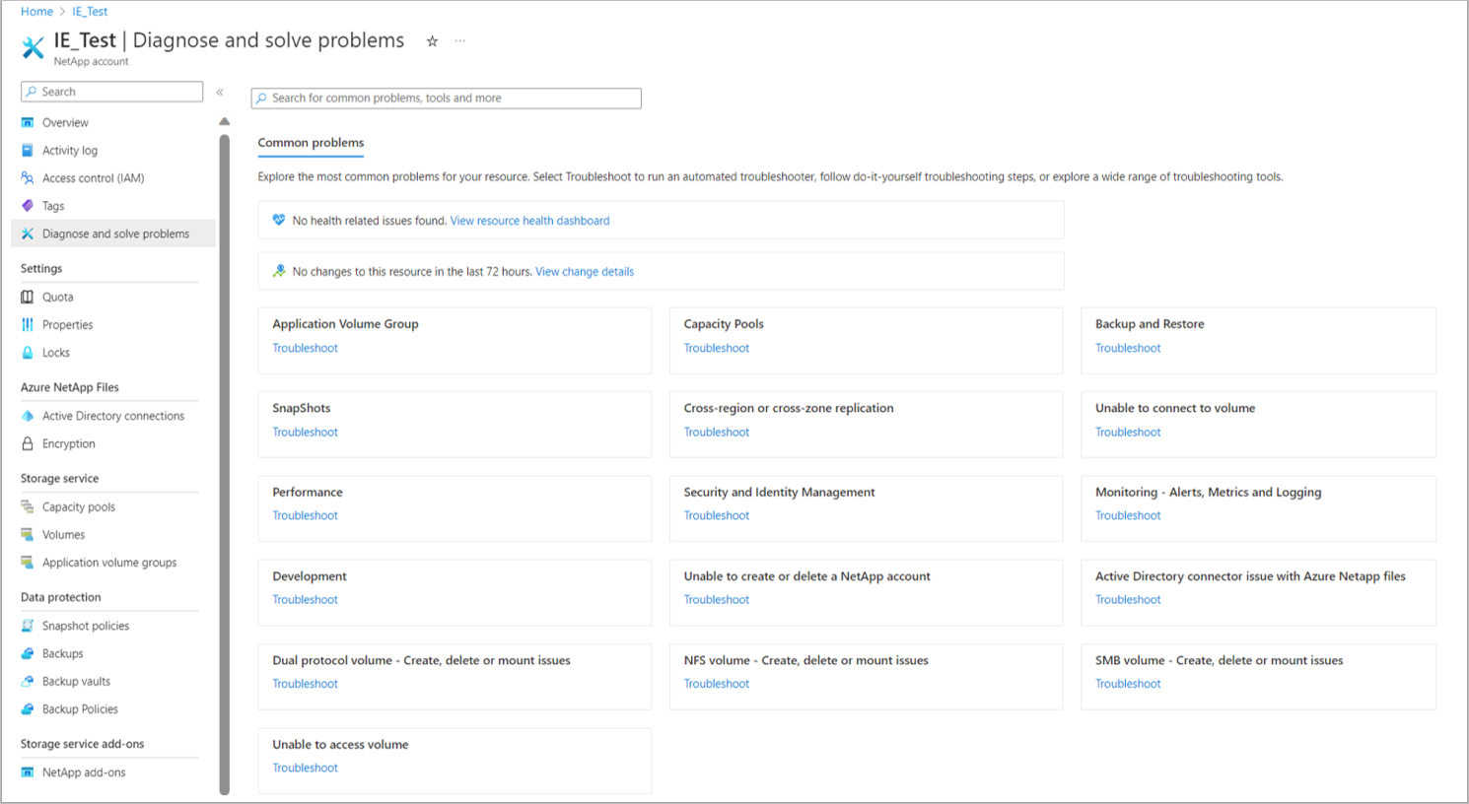
Task: Click Troubleshoot under Capacity Pools
Action: coord(717,348)
